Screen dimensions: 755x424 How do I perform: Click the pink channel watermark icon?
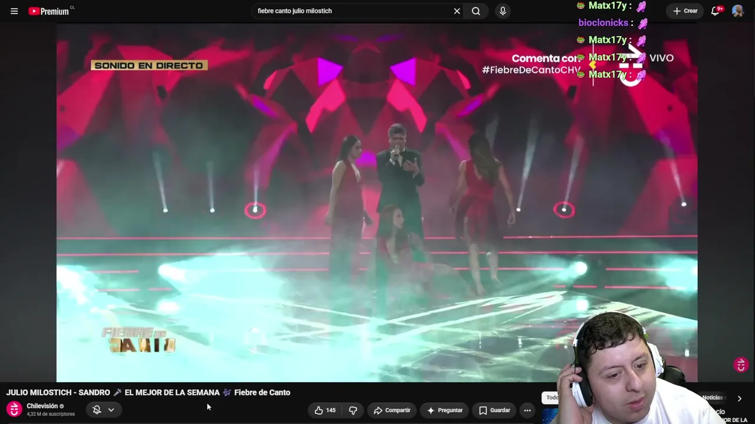tap(741, 365)
